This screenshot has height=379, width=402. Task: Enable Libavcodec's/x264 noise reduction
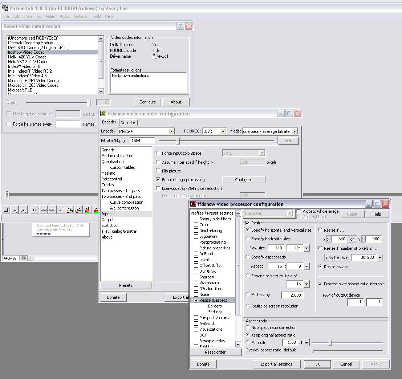tap(158, 188)
